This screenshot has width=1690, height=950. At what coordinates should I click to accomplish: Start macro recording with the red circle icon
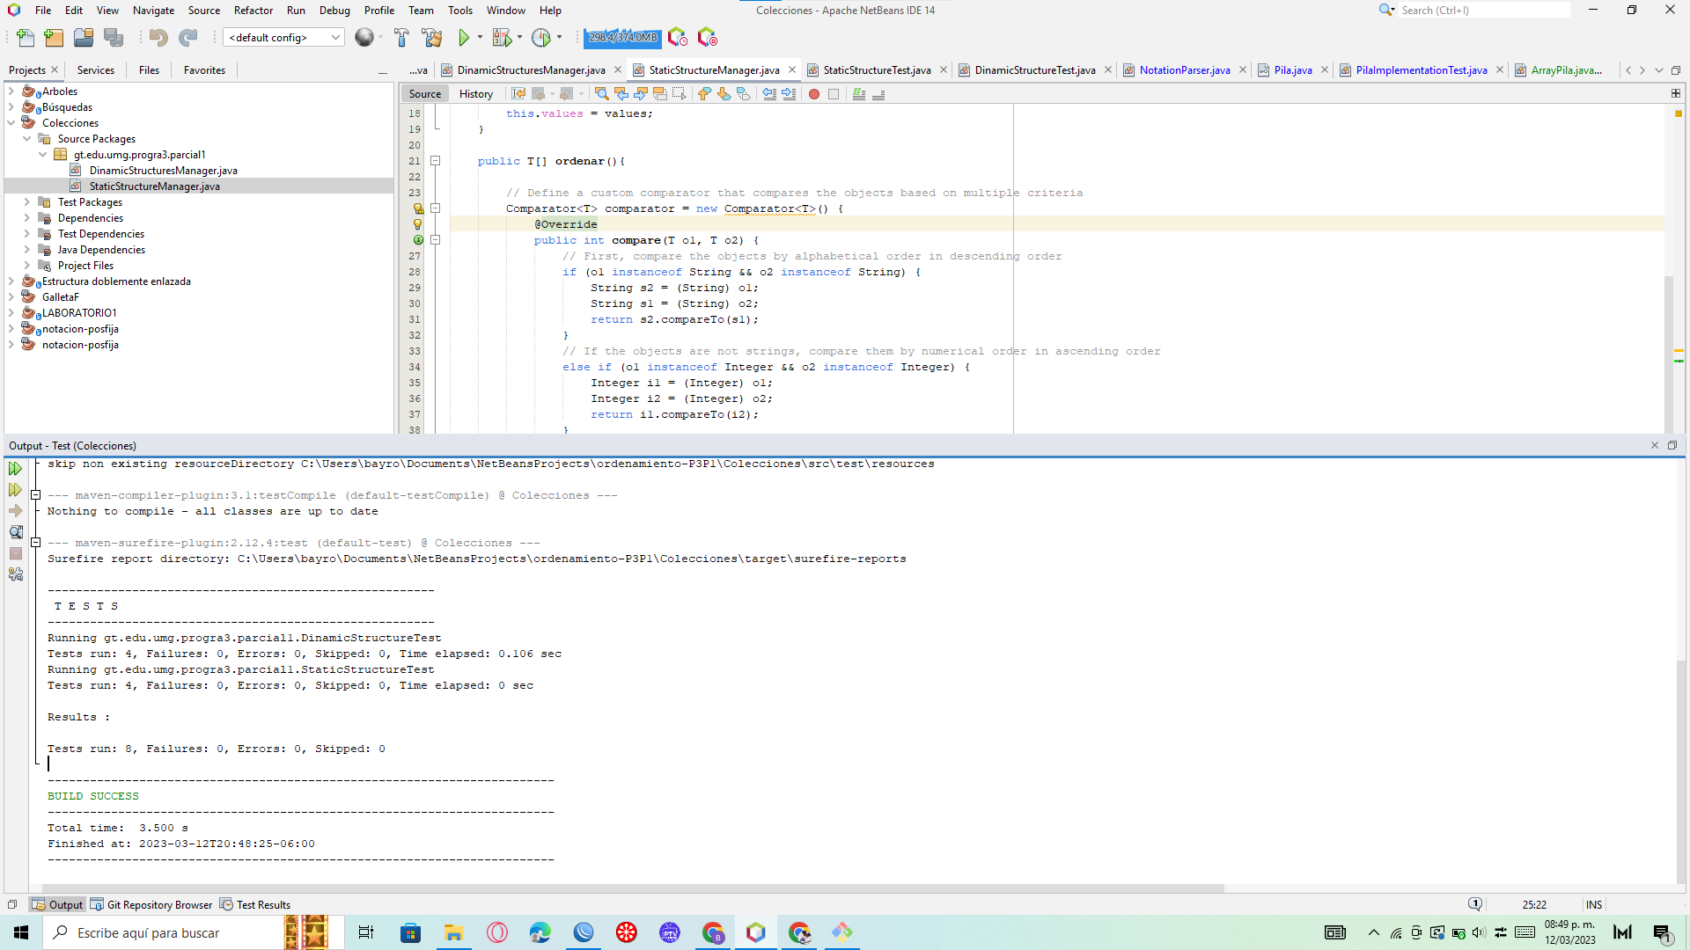[x=814, y=94]
